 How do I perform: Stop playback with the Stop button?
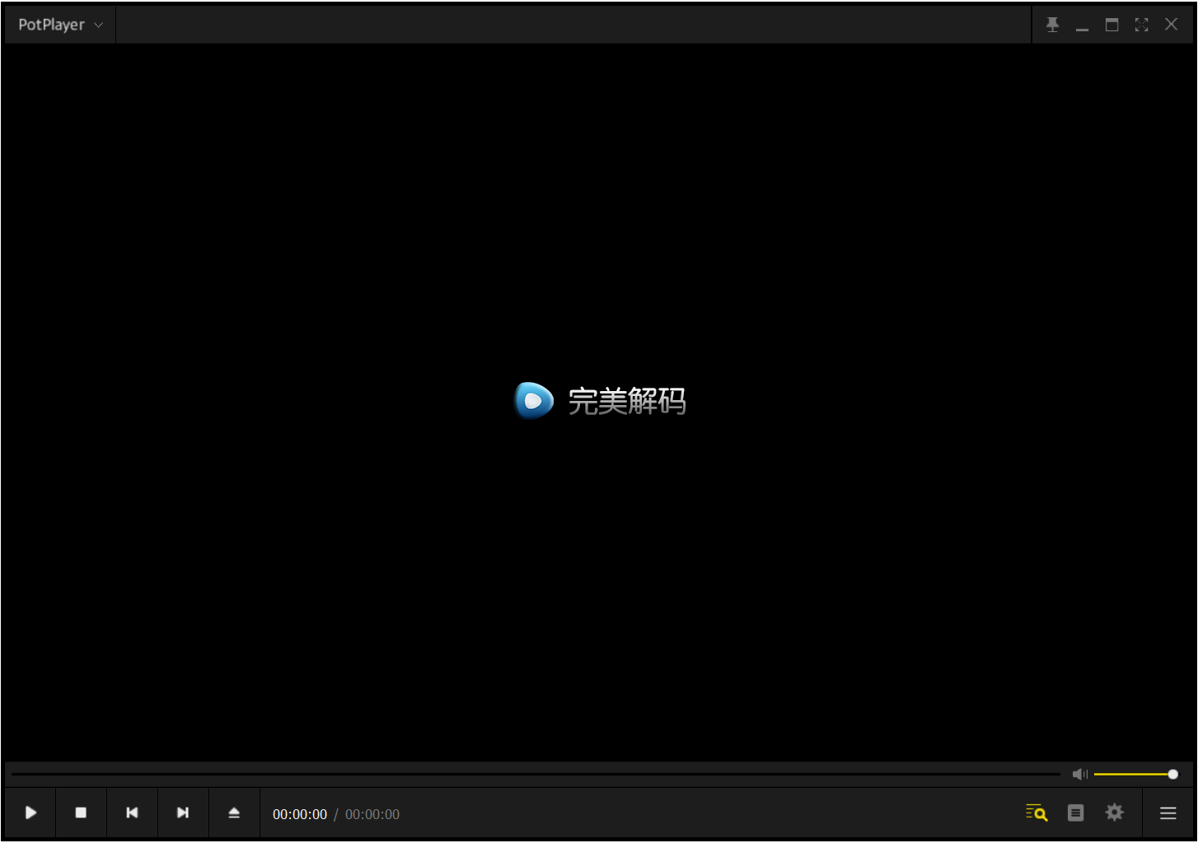coord(81,813)
